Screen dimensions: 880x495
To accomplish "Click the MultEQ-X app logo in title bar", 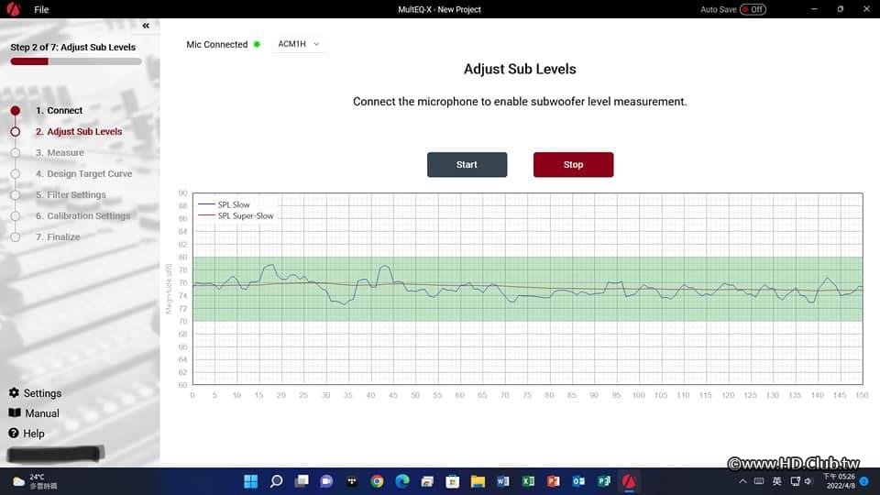I will 13,9.
